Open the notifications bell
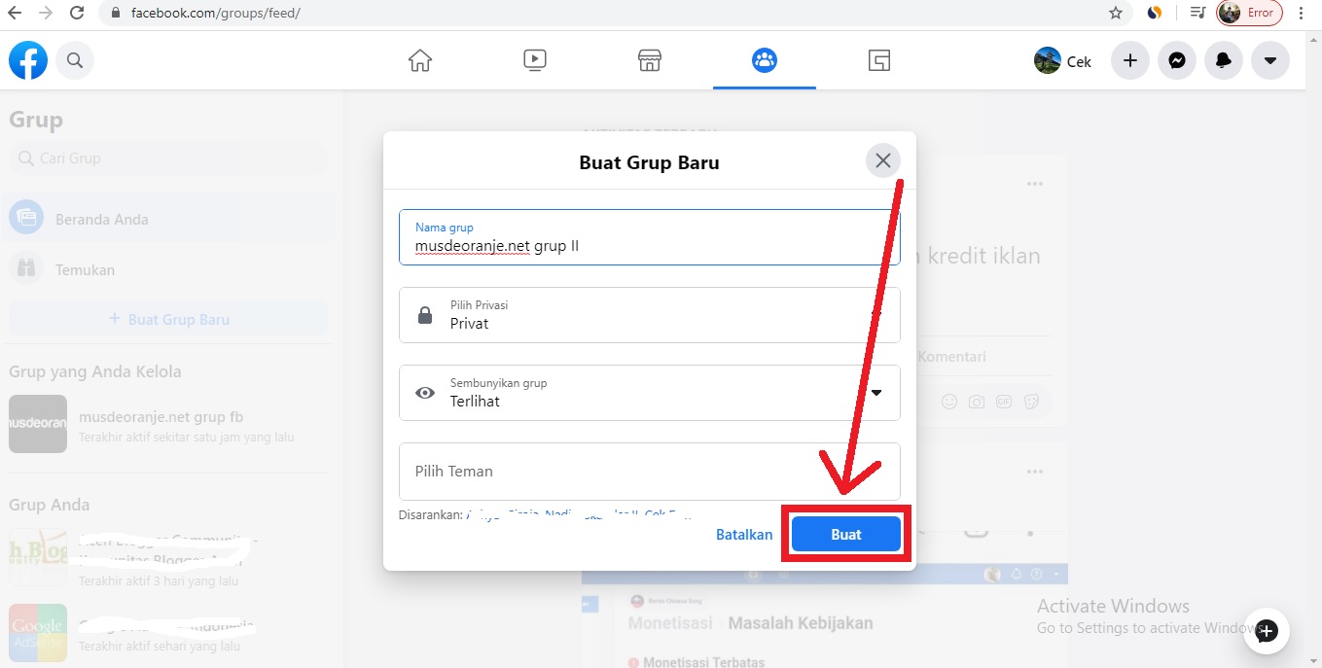 1223,59
